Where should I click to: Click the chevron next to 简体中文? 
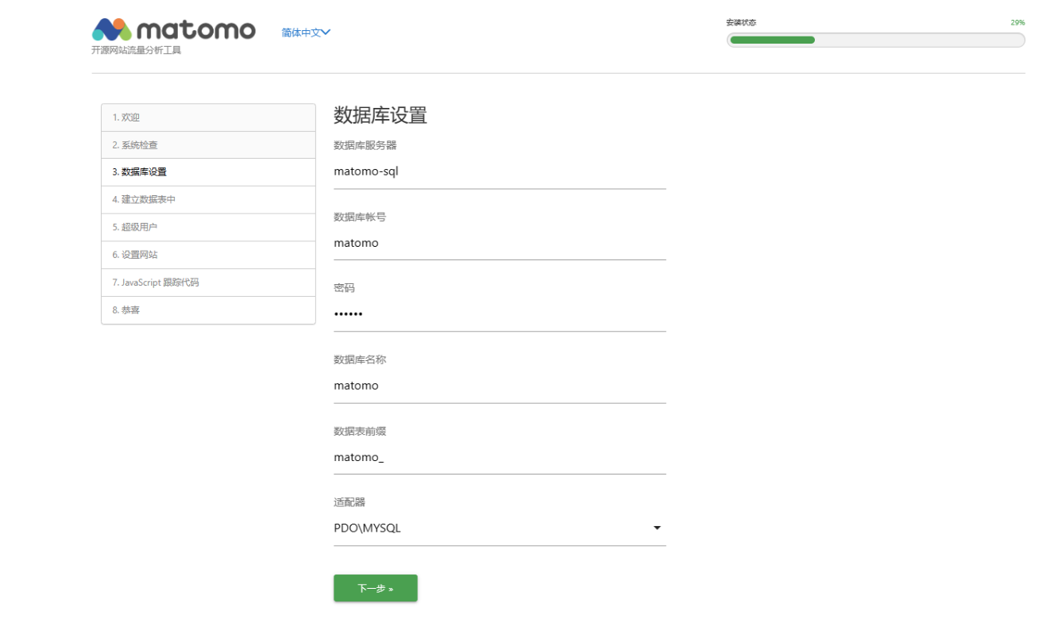click(326, 33)
